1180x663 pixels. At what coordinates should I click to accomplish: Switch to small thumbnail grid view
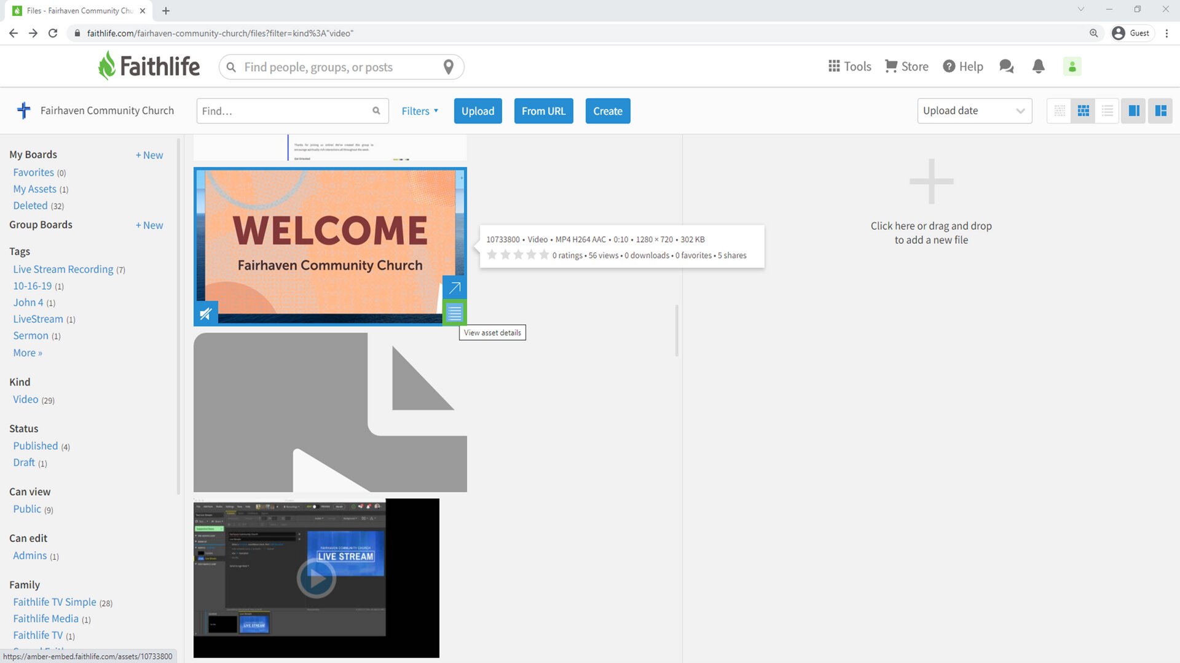1060,110
